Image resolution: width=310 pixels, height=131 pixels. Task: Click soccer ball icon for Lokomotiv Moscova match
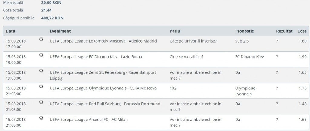coord(41,39)
